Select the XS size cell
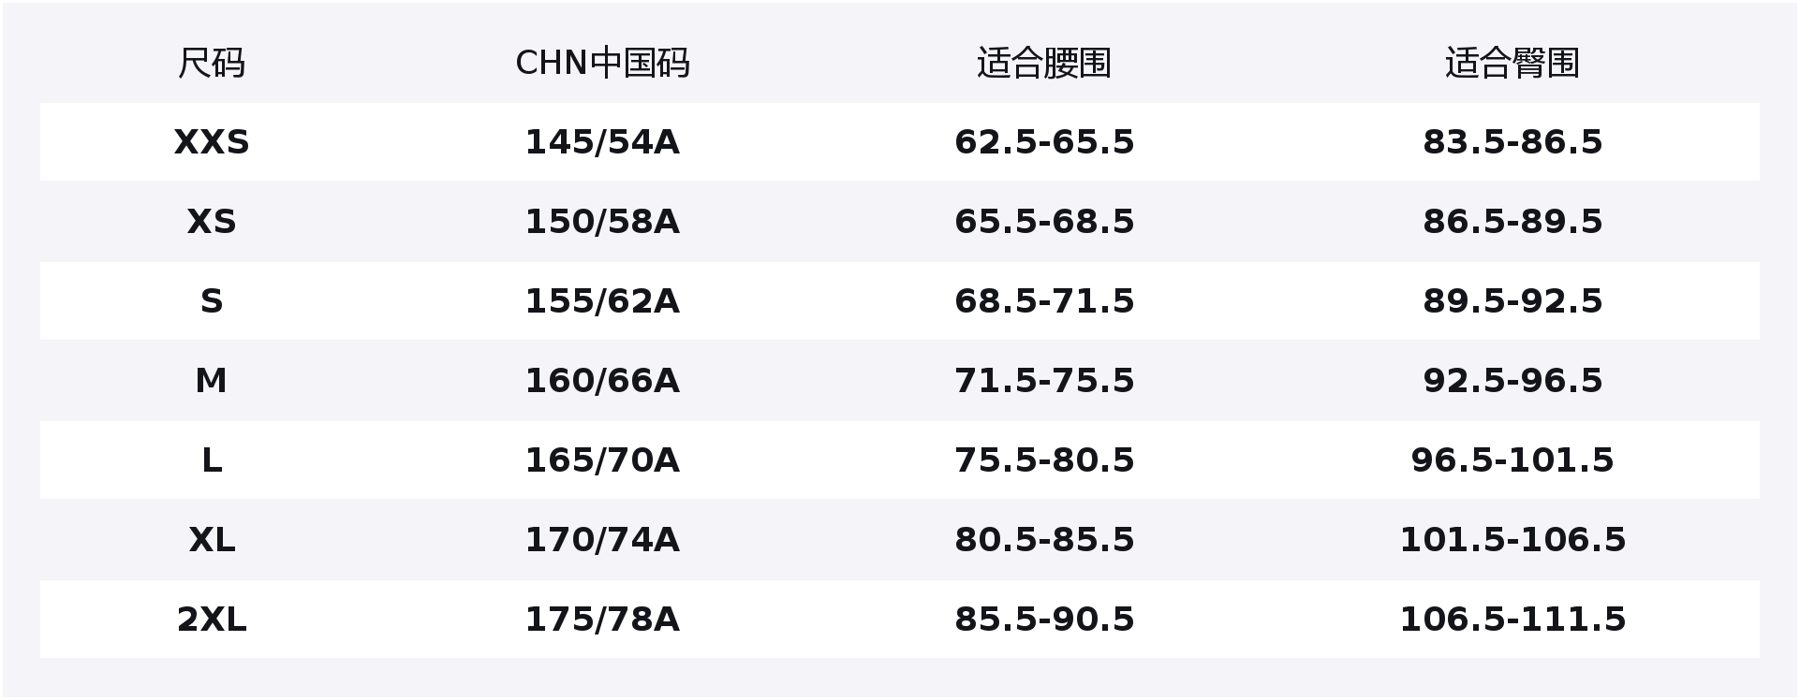This screenshot has height=700, width=1800. [x=212, y=222]
